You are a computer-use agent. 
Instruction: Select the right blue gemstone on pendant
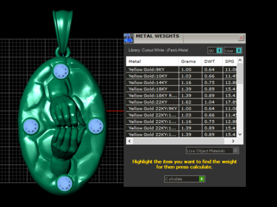tap(96, 126)
